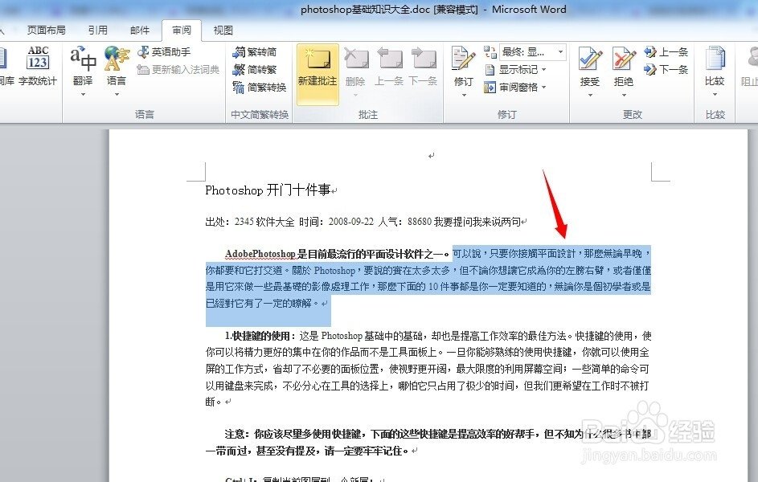Accept changes using the 接受 icon
Screen dimensions: 758x482
590,64
